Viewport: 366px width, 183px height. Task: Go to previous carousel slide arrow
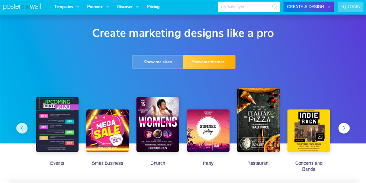tap(22, 128)
